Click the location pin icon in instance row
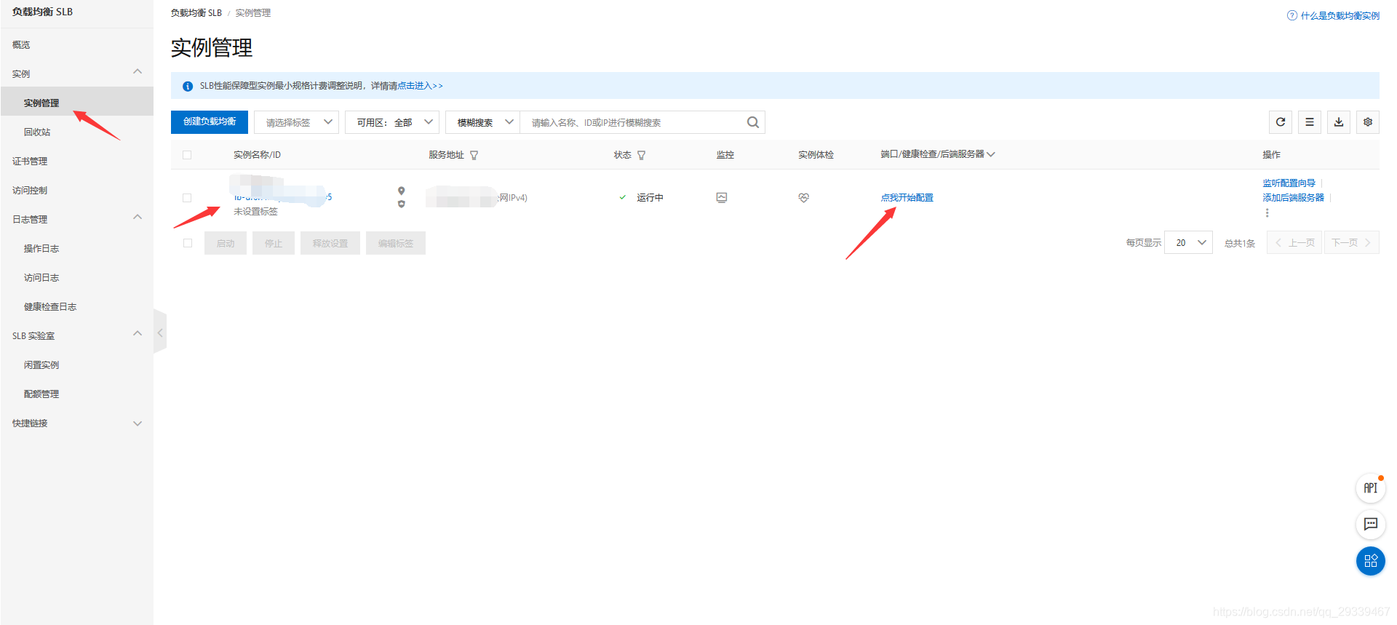 (401, 191)
